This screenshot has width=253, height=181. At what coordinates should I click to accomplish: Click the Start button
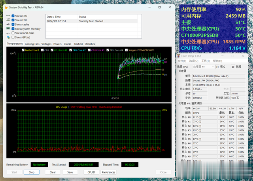[x=14, y=172]
